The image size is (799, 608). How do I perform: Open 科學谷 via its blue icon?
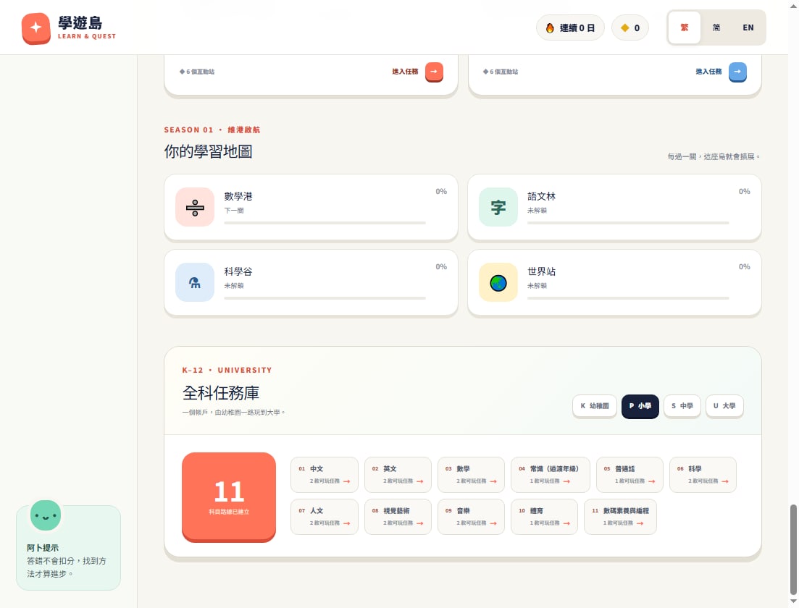tap(195, 282)
